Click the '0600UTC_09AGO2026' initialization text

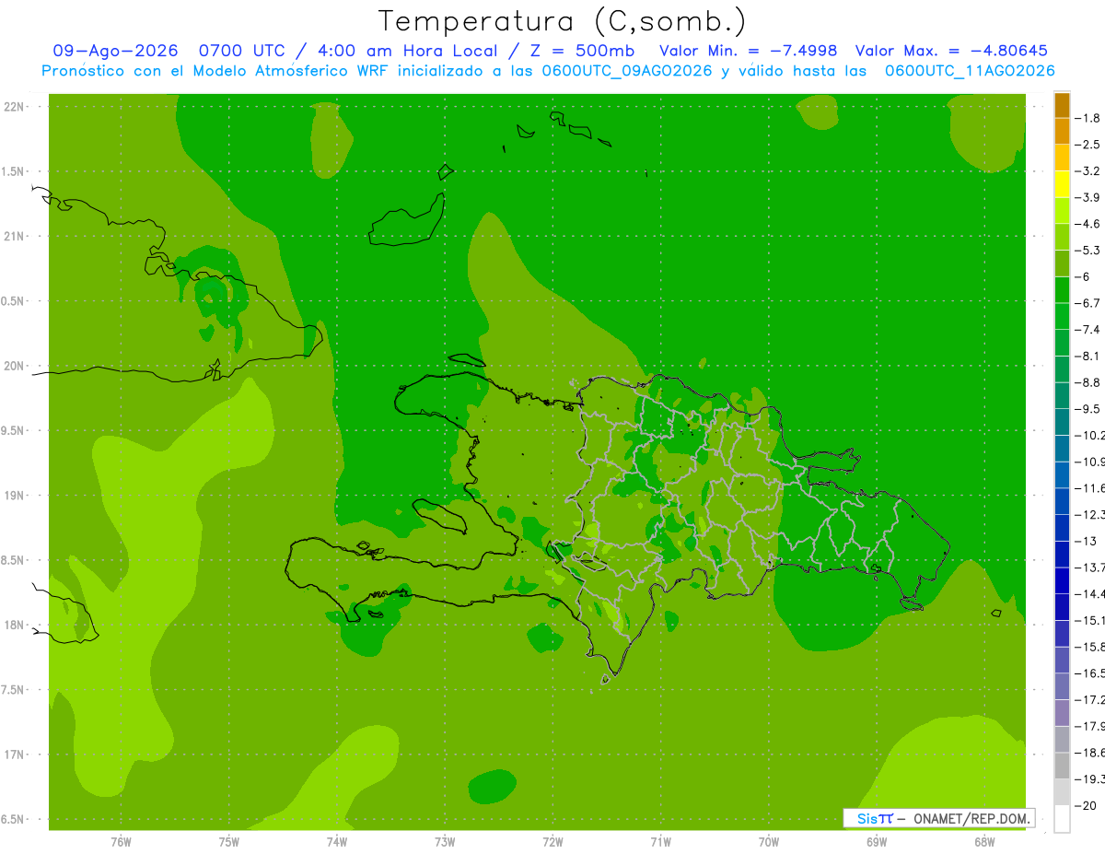click(x=626, y=71)
